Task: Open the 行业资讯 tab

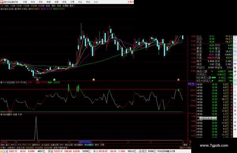Action: click(39, 148)
